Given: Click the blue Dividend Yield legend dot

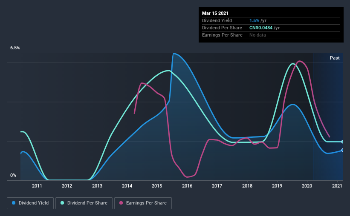Looking at the screenshot, I should pos(14,203).
